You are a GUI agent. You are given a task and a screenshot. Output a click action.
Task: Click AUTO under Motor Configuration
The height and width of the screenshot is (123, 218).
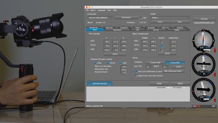(167, 54)
